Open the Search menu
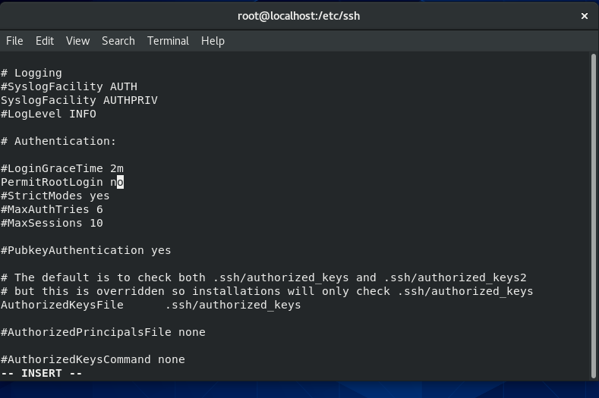Viewport: 599px width, 398px height. pos(118,41)
